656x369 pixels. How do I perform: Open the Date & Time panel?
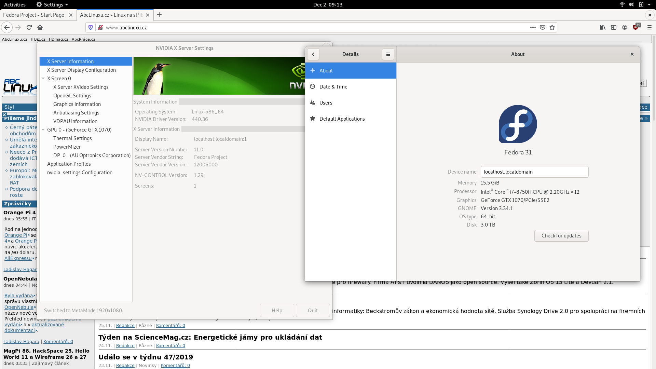click(351, 87)
